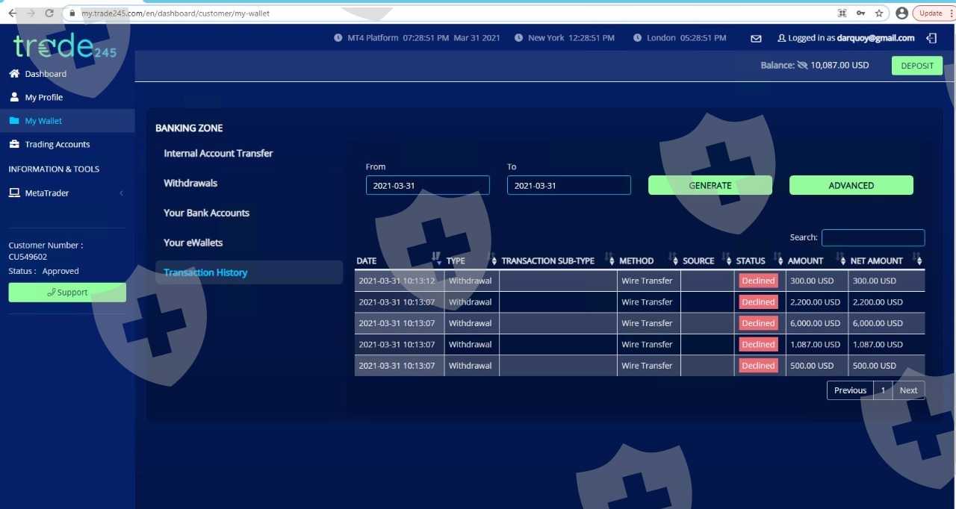Screen dimensions: 956x509
Task: Select My Wallet in sidebar
Action: pos(43,121)
